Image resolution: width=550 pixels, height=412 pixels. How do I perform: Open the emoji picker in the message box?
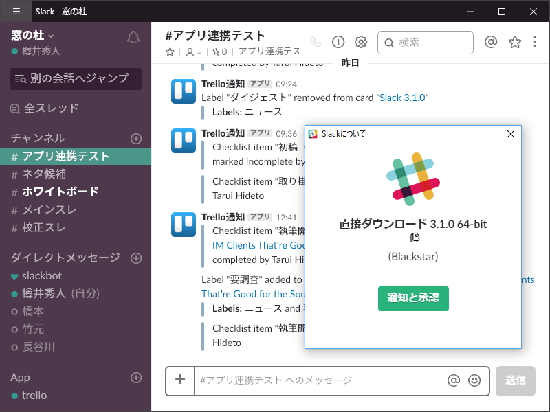tap(473, 381)
